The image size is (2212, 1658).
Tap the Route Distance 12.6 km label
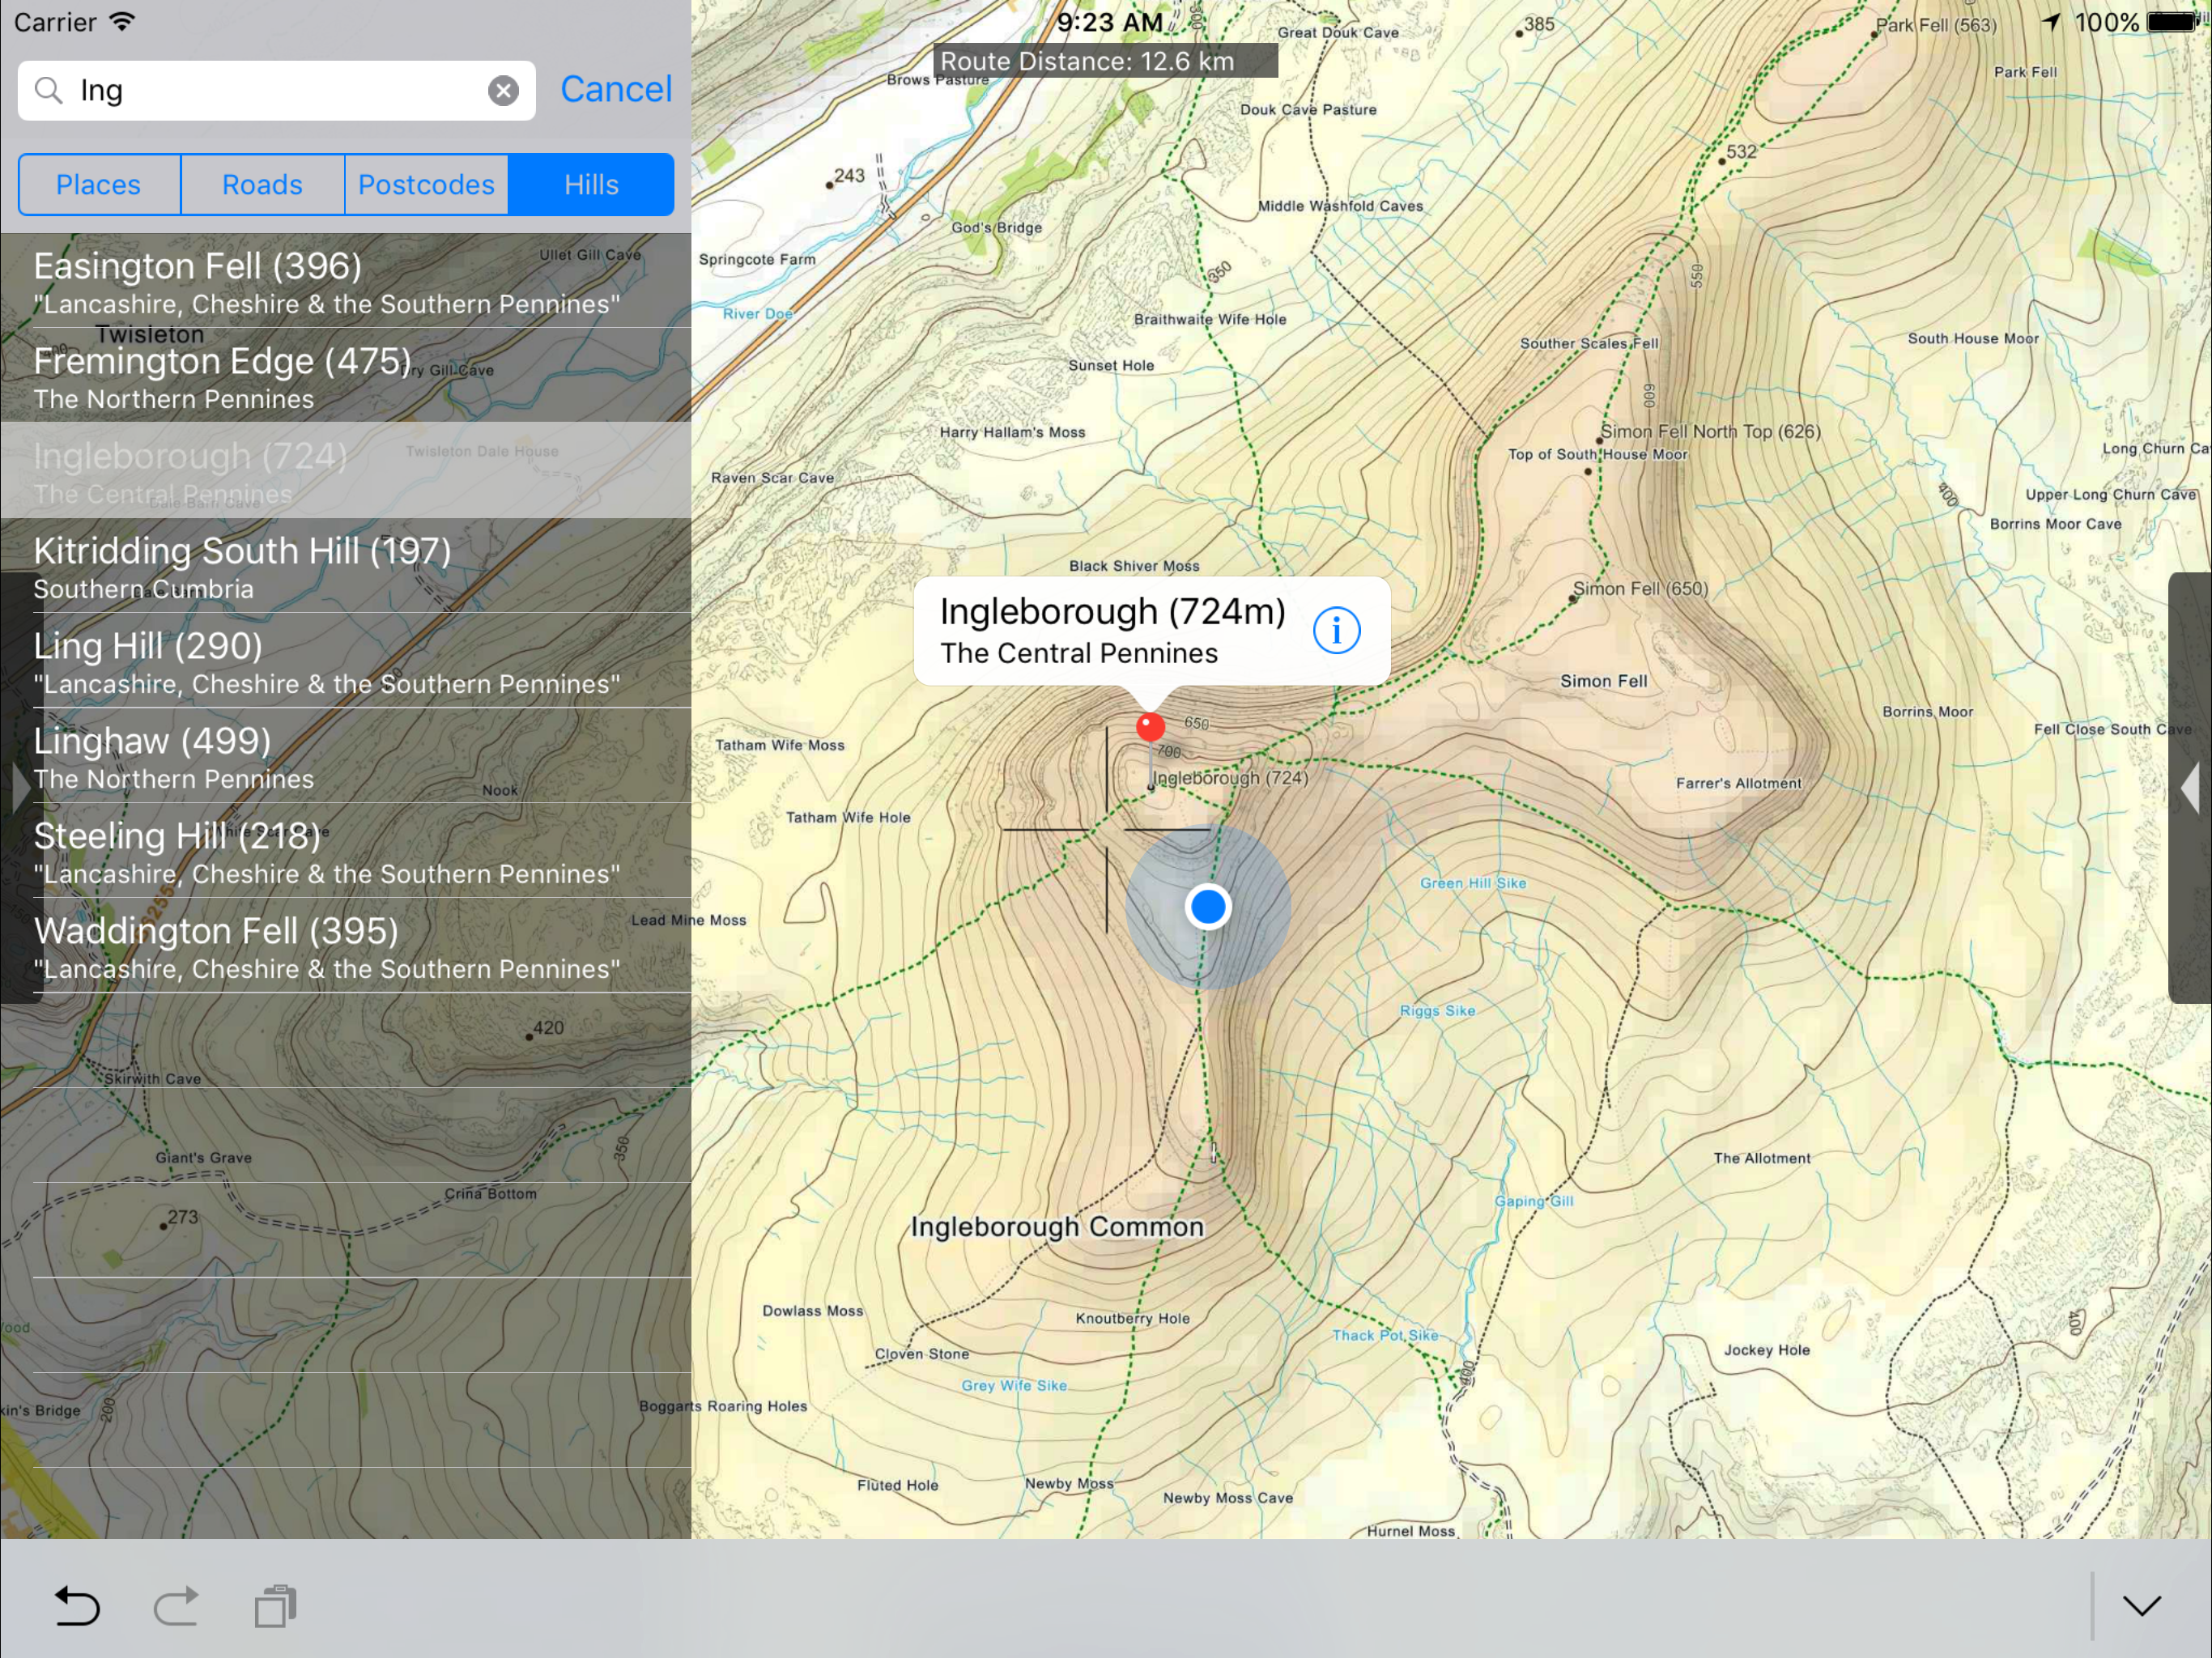click(x=1105, y=61)
